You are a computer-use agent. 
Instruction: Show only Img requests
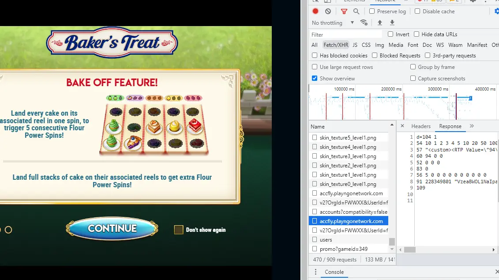(x=379, y=45)
